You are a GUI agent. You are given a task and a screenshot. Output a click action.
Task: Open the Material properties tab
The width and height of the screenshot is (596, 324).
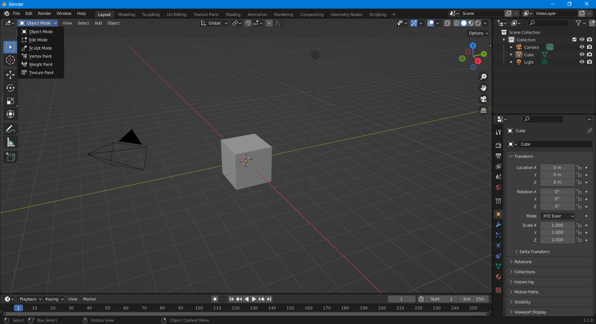(498, 277)
